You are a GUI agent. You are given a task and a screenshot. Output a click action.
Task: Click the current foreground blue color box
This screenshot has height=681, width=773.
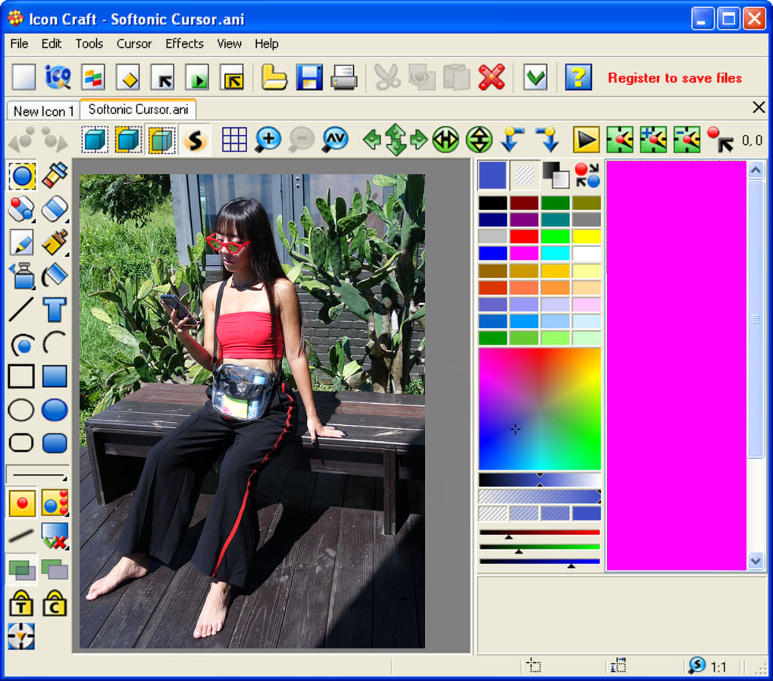[492, 175]
